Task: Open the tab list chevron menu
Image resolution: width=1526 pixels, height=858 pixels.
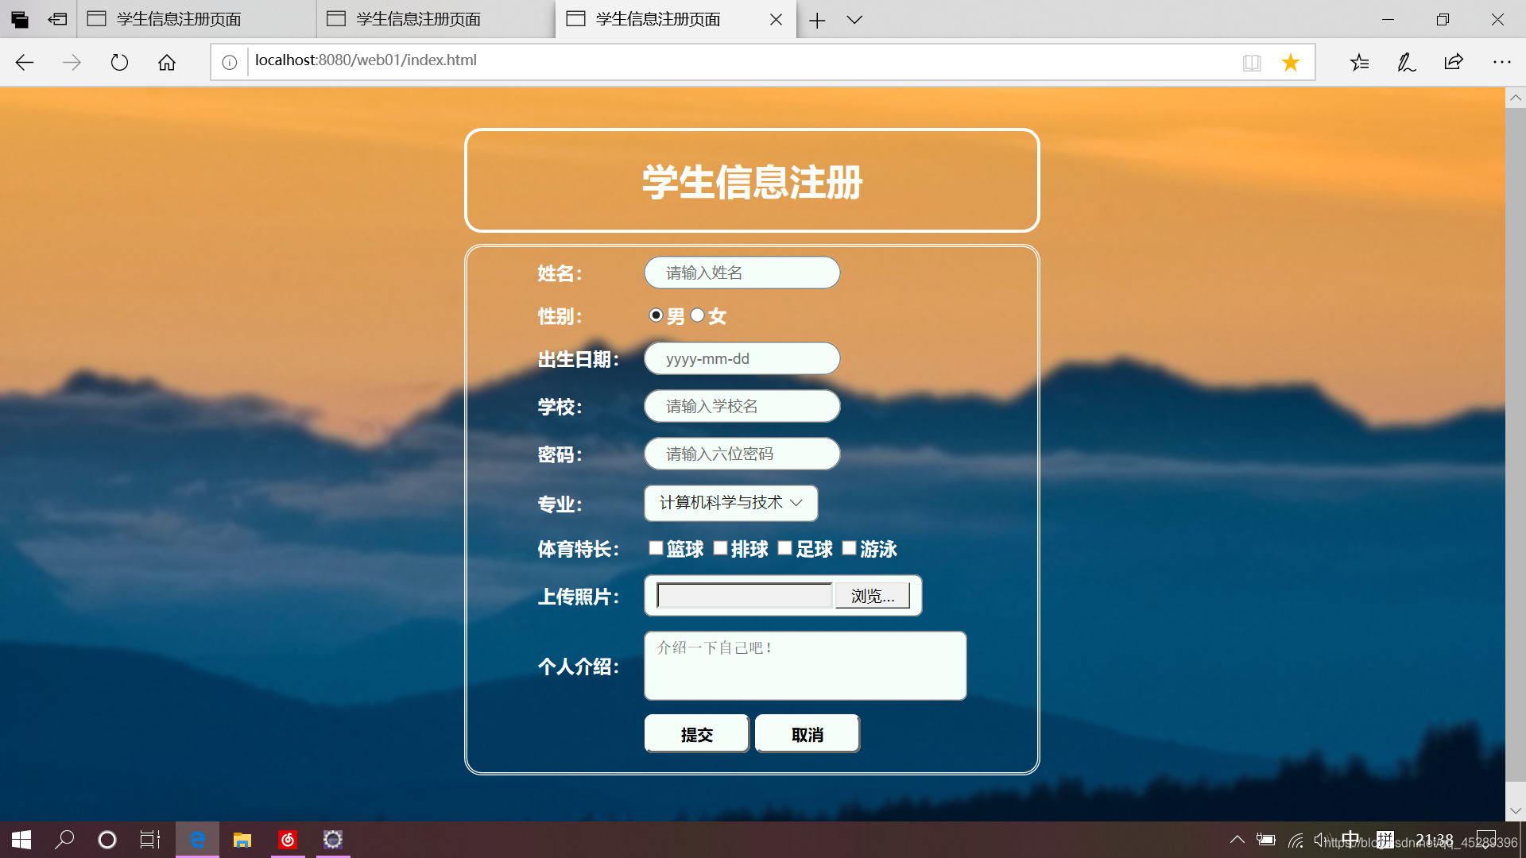Action: (854, 20)
